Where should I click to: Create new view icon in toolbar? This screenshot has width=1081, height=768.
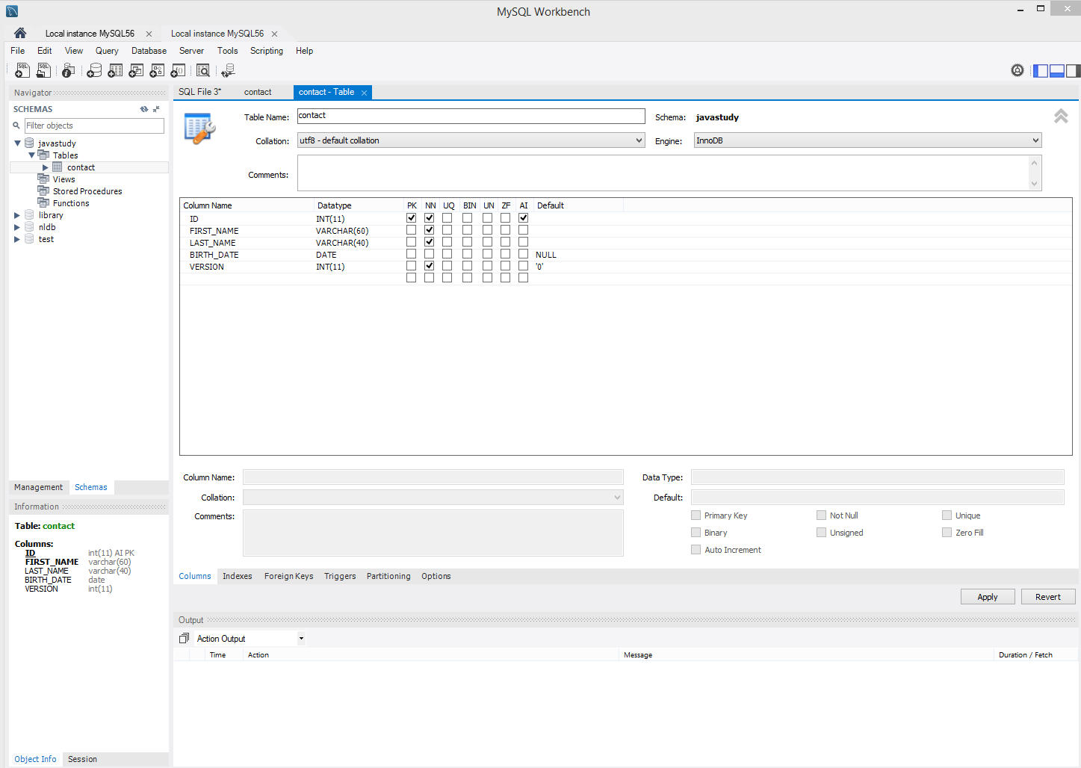pyautogui.click(x=136, y=70)
